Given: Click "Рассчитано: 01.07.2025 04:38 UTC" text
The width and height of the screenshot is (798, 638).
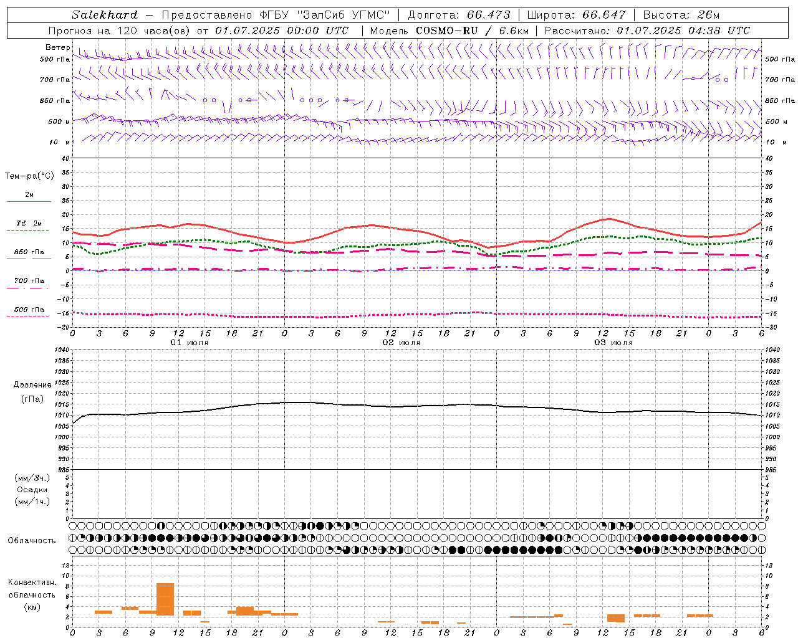Looking at the screenshot, I should pyautogui.click(x=647, y=31).
